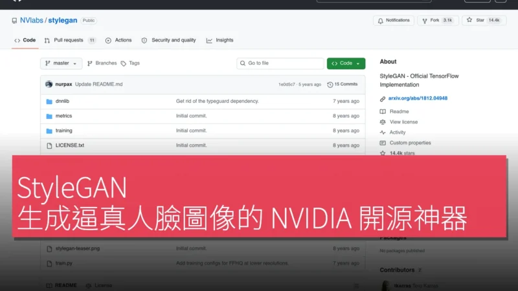Click the history clock icon beside Commits
Viewport: 518px width, 291px height.
tap(330, 85)
